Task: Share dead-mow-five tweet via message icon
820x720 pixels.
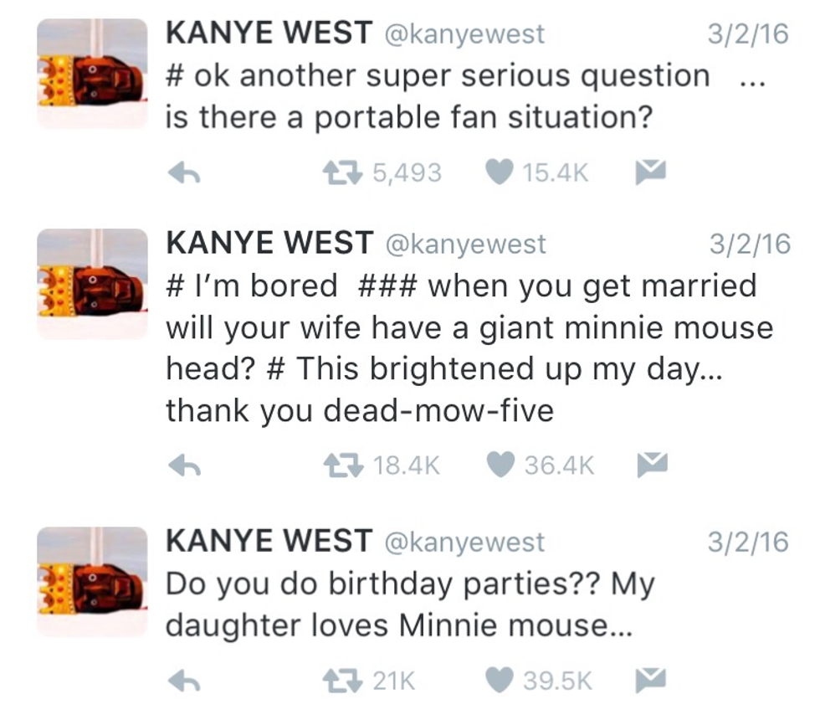Action: click(650, 465)
